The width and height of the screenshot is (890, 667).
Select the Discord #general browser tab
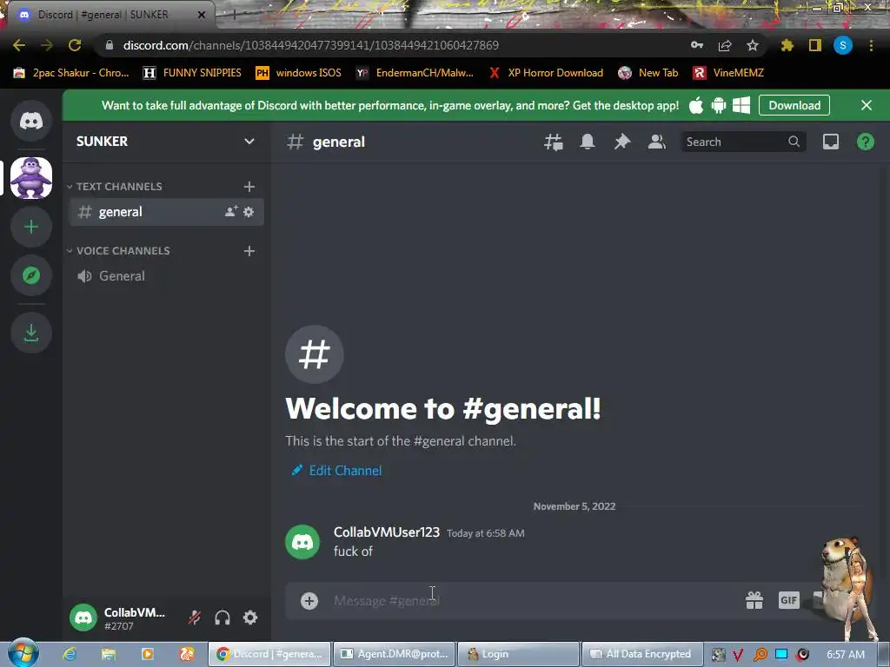(107, 15)
